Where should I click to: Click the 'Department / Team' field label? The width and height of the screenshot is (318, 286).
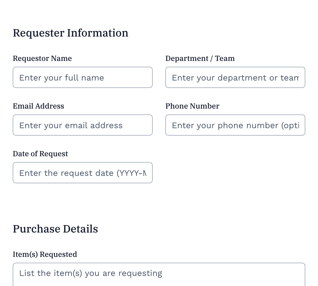(200, 58)
